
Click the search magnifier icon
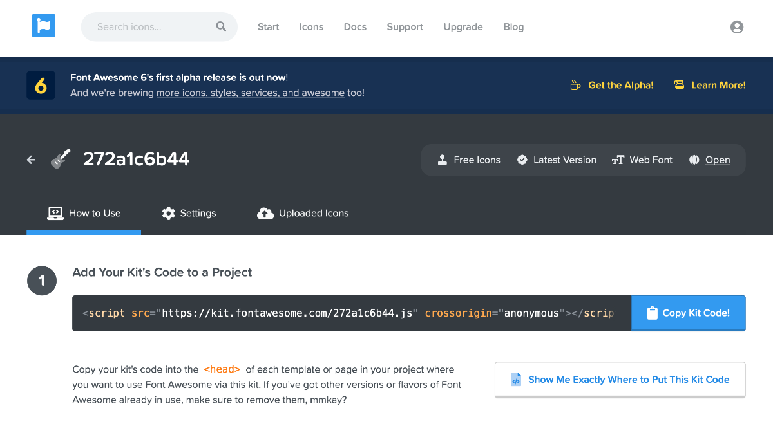[221, 26]
